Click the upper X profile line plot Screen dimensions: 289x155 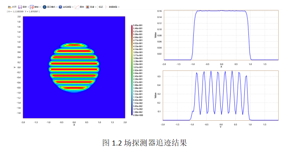point(221,35)
